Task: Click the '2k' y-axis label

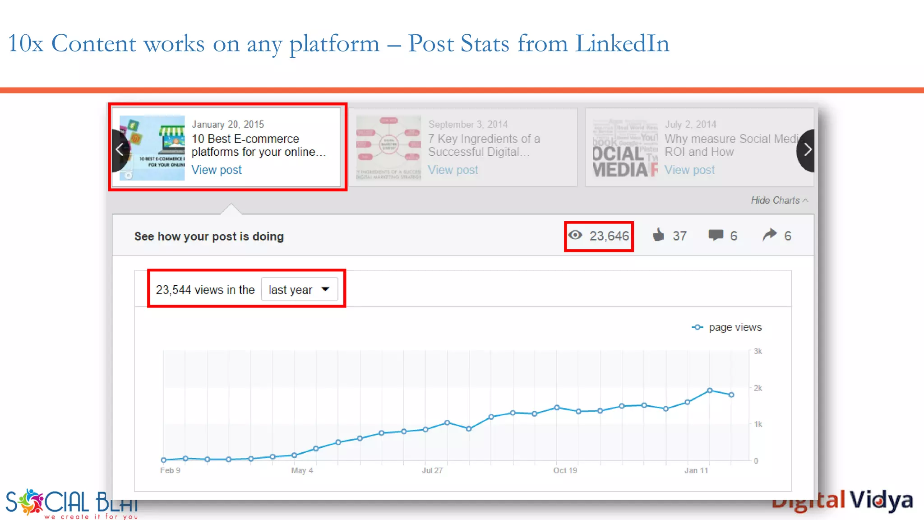Action: pyautogui.click(x=758, y=388)
